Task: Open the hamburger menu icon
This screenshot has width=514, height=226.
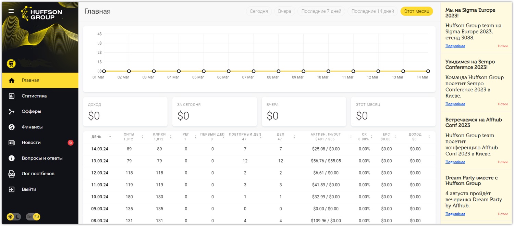Action: point(11,11)
